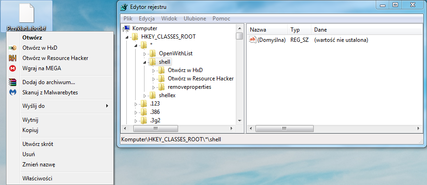Click the HxD icon in context menu
This screenshot has width=427, height=185.
tap(13, 48)
